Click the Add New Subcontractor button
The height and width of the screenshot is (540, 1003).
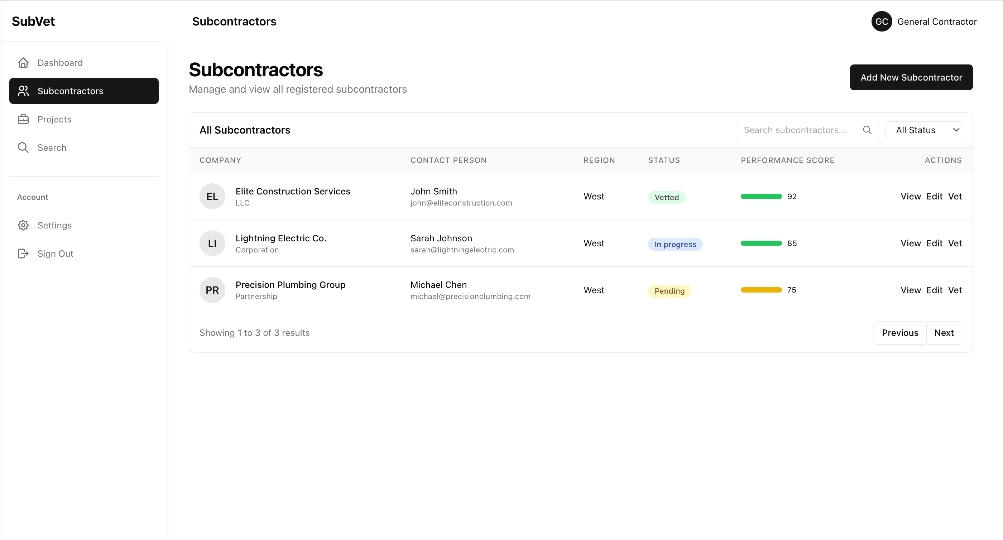(911, 77)
